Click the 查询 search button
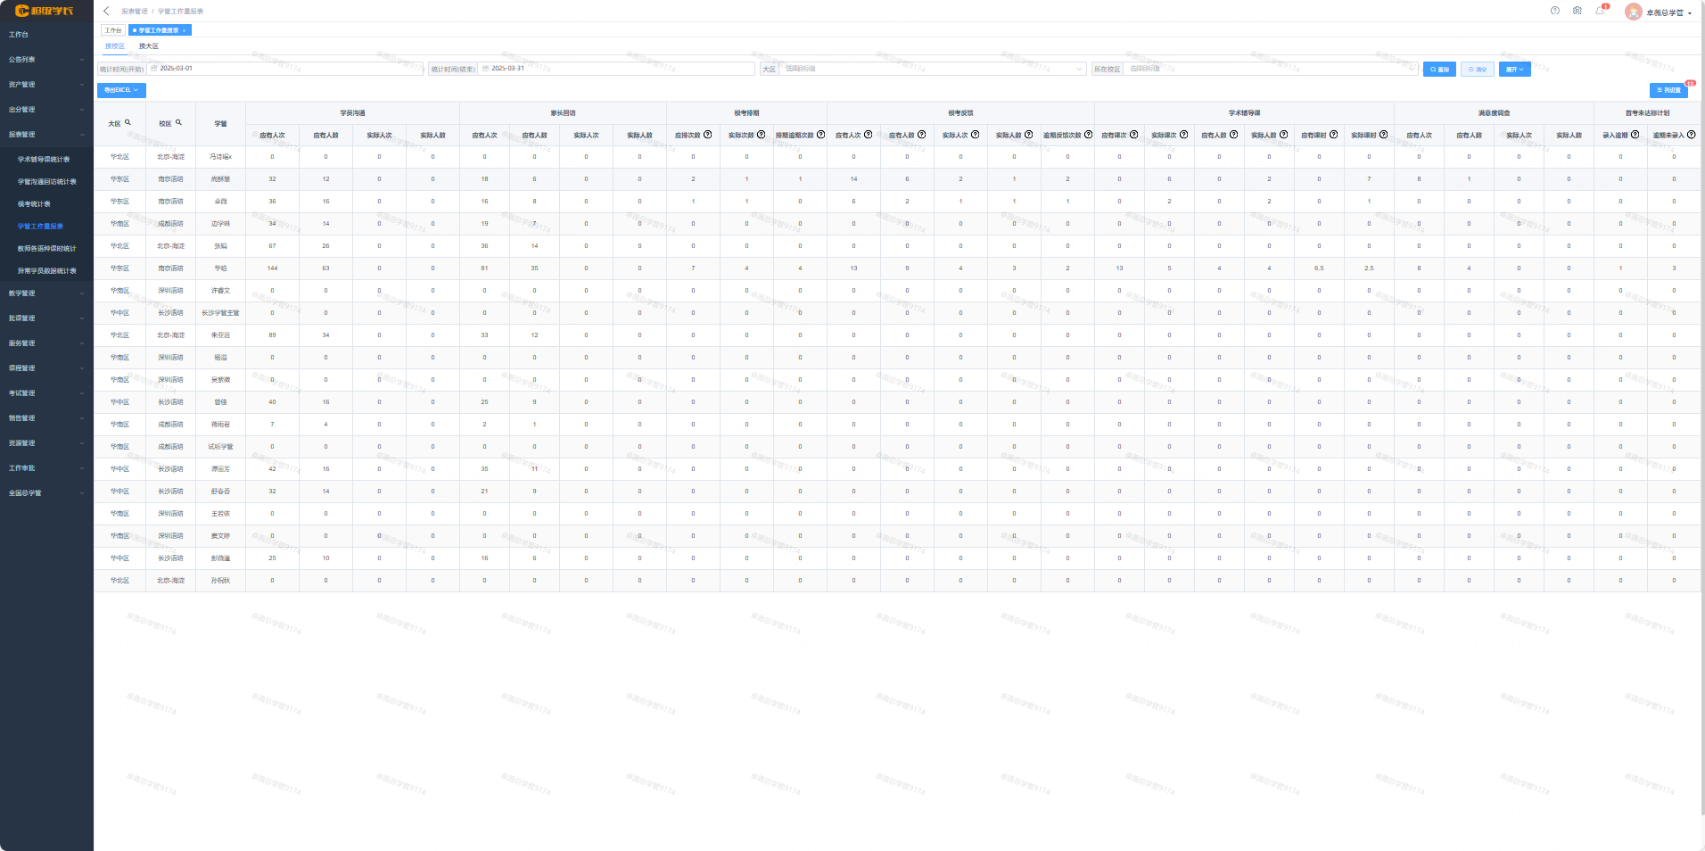Image resolution: width=1705 pixels, height=851 pixels. (x=1439, y=69)
